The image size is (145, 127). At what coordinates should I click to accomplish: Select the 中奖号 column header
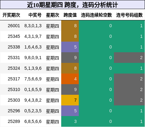[x=35, y=15]
